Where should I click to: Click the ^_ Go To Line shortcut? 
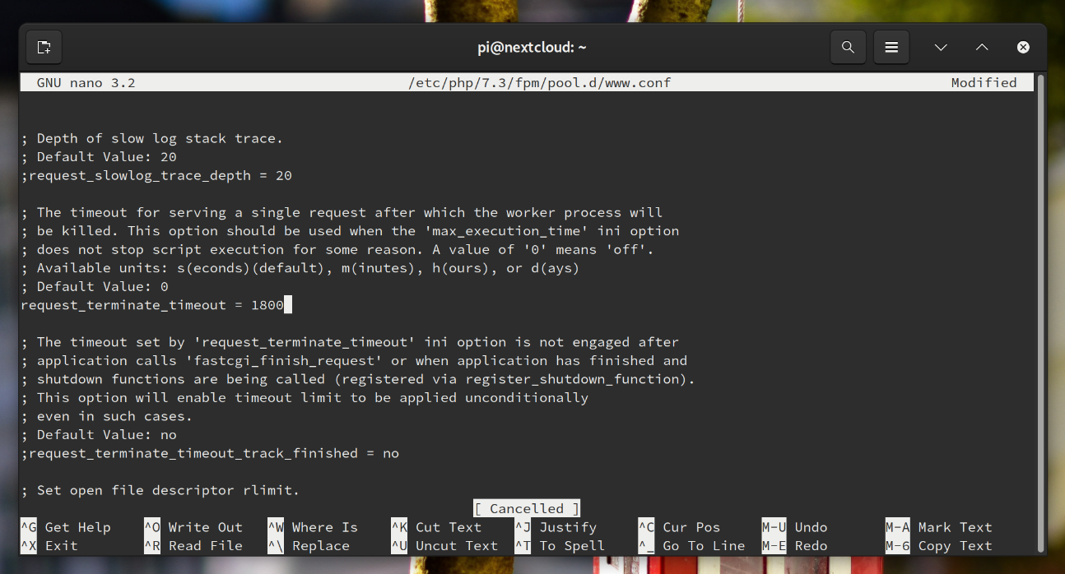tap(691, 546)
